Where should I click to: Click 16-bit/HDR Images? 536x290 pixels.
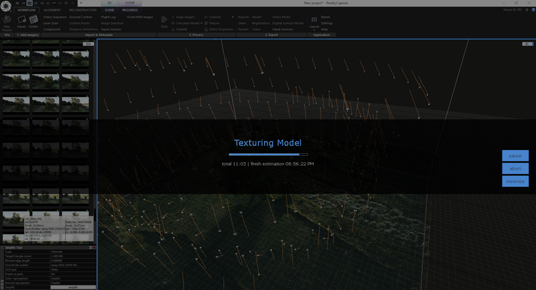point(140,17)
